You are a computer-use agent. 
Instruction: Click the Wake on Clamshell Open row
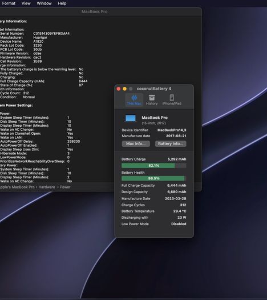(37, 134)
